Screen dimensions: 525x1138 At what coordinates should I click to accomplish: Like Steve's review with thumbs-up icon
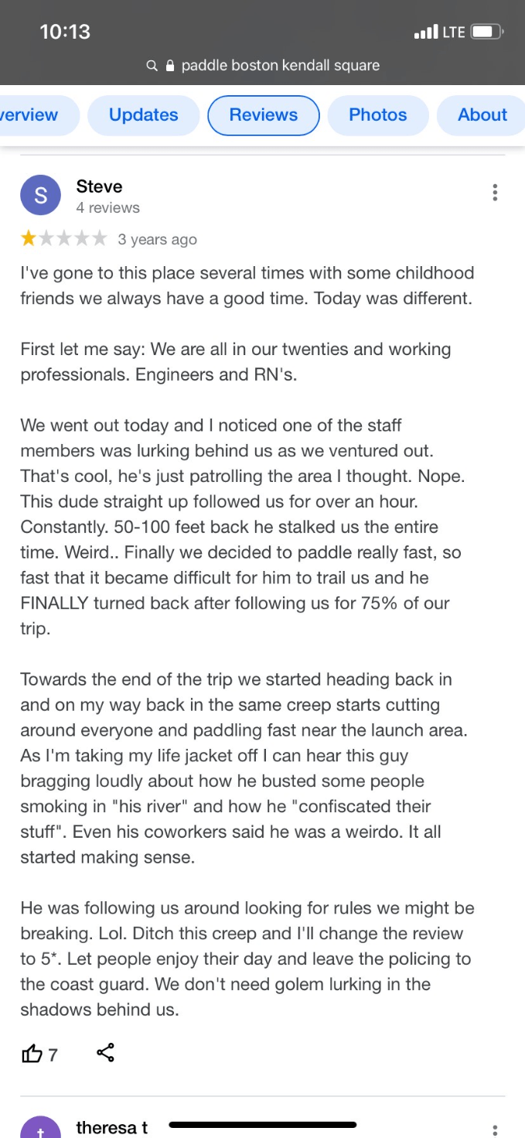tap(32, 1054)
